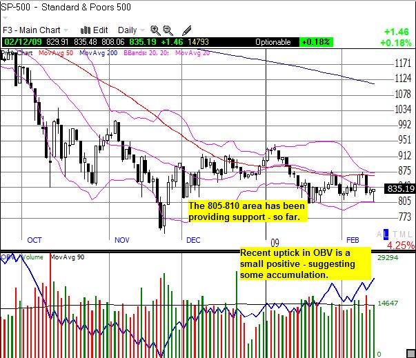
Task: Click the 1171 price axis label
Action: [x=403, y=63]
